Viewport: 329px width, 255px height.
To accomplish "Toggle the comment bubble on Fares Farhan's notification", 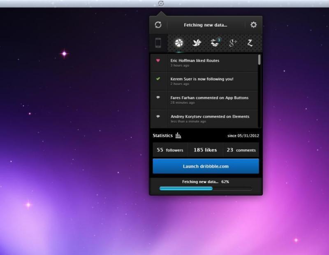I will (x=159, y=98).
